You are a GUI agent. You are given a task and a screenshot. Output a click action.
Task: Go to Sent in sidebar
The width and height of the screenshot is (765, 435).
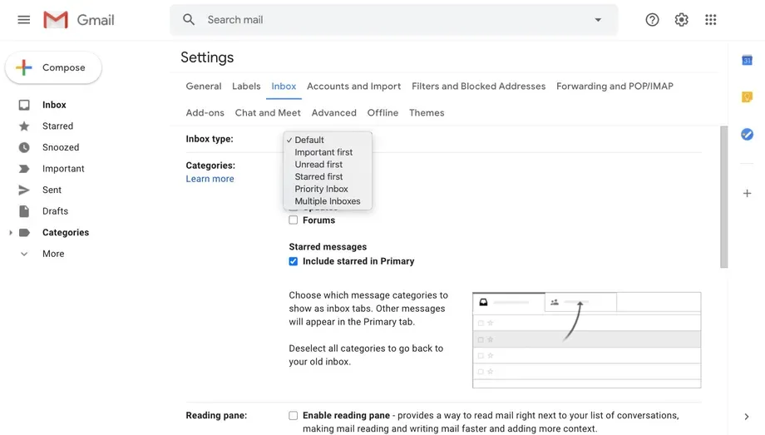52,190
